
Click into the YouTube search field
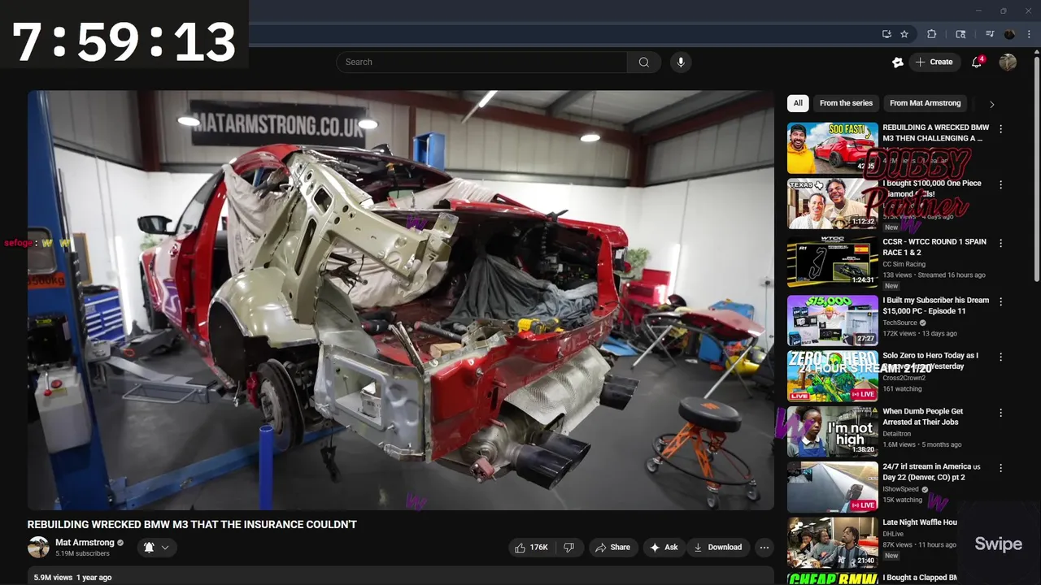coord(481,62)
